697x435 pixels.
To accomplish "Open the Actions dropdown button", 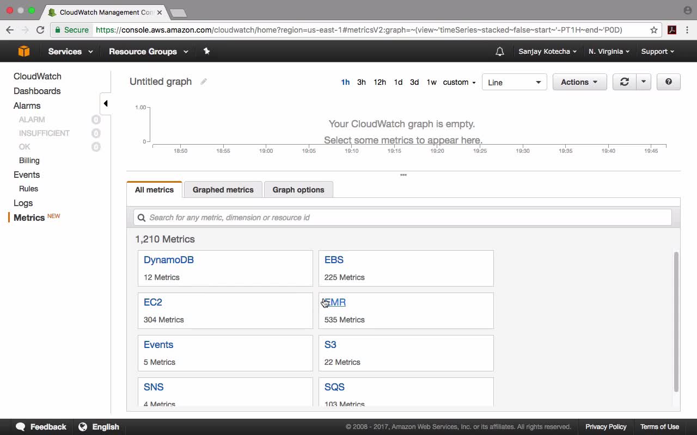I will pyautogui.click(x=579, y=82).
